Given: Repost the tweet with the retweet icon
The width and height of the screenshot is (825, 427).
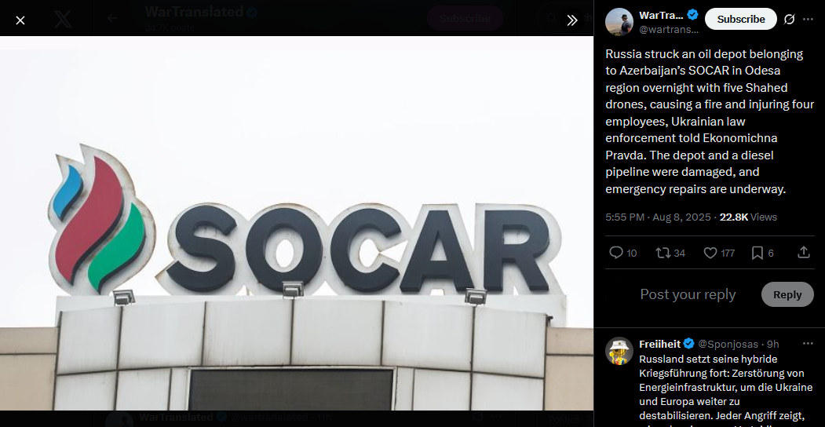Looking at the screenshot, I should [x=670, y=253].
